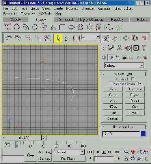Open the Hierarchy command panel tab

(x=119, y=48)
